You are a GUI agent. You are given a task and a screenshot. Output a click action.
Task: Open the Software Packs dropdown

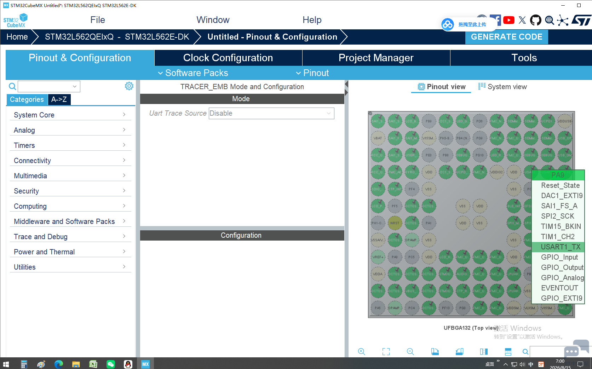[x=193, y=73]
